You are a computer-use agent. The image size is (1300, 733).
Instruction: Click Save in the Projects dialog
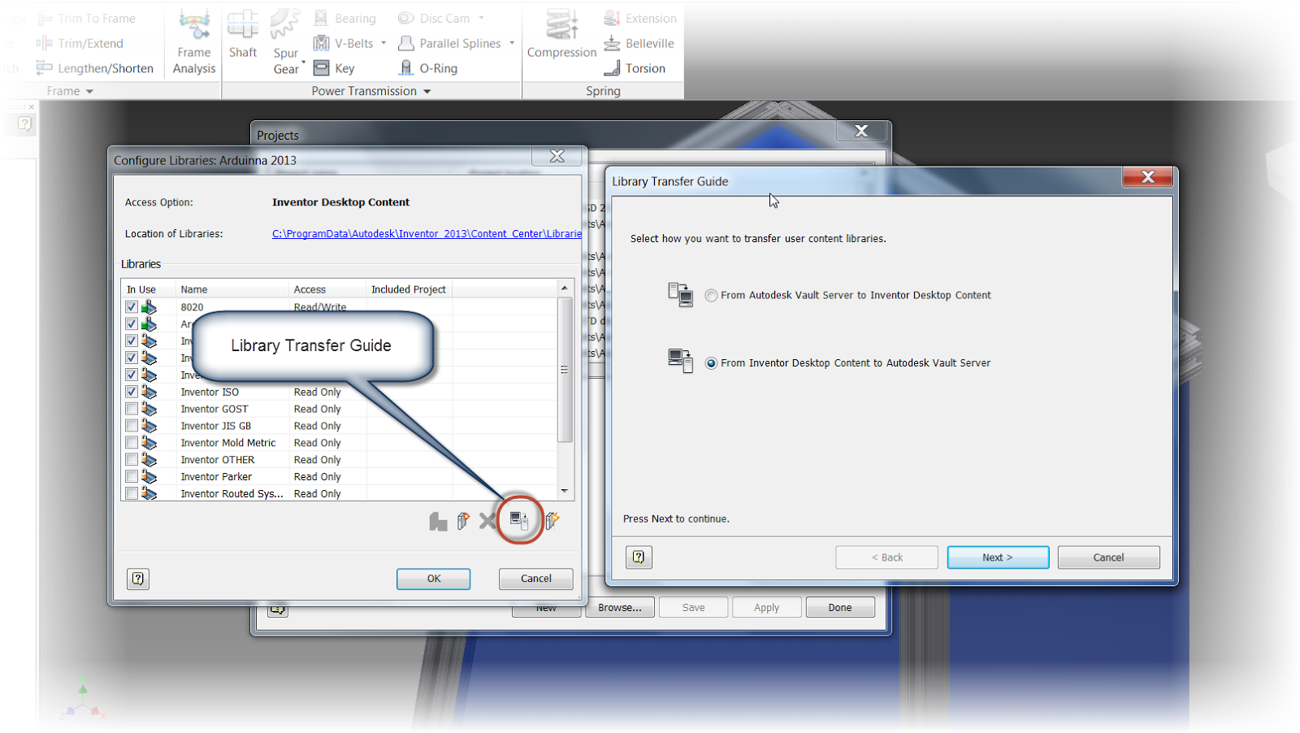(x=693, y=608)
